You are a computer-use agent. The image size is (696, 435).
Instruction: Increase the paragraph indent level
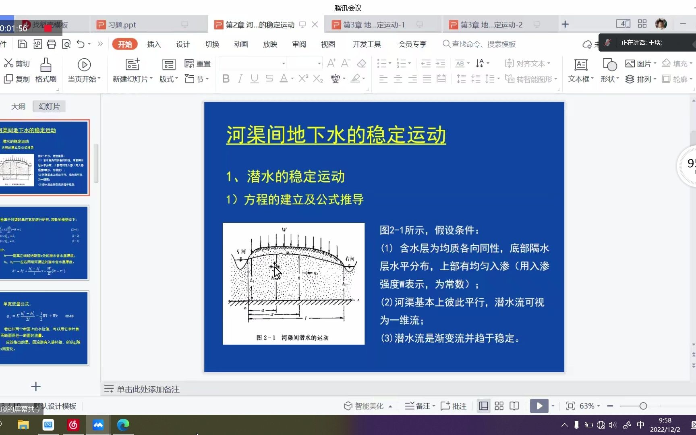click(x=441, y=63)
